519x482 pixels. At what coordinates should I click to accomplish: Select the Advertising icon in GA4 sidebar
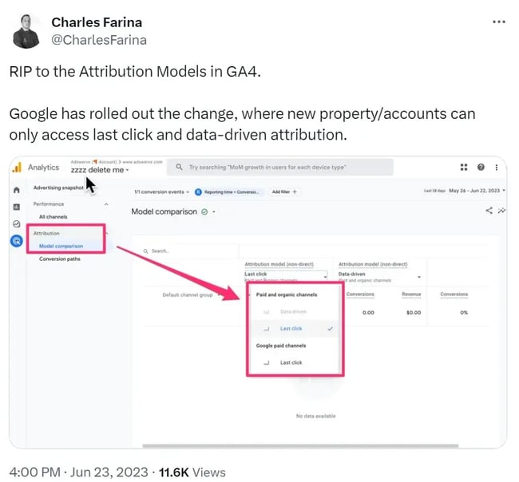pyautogui.click(x=17, y=242)
